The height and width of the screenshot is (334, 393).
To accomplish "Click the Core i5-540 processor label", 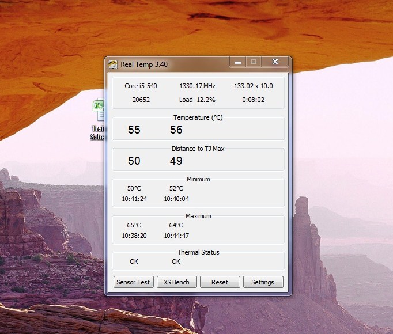I will point(141,86).
